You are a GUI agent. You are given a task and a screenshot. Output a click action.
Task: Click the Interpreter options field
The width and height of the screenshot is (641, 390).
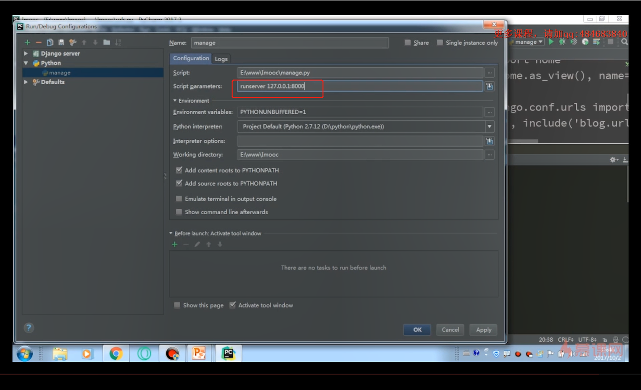click(360, 141)
